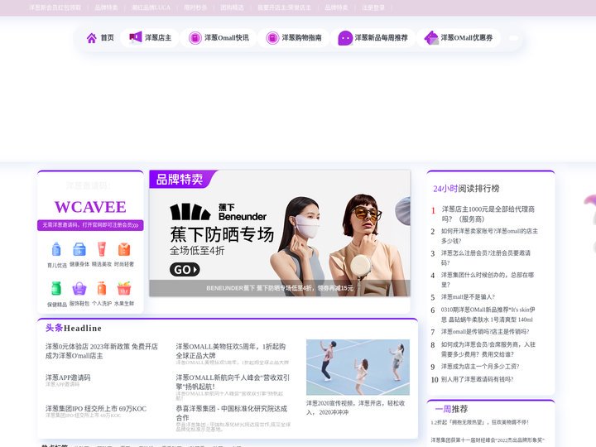Screen dimensions: 596x447
Task: Open the 个人洗护 pump bottle category icon
Action: point(102,288)
